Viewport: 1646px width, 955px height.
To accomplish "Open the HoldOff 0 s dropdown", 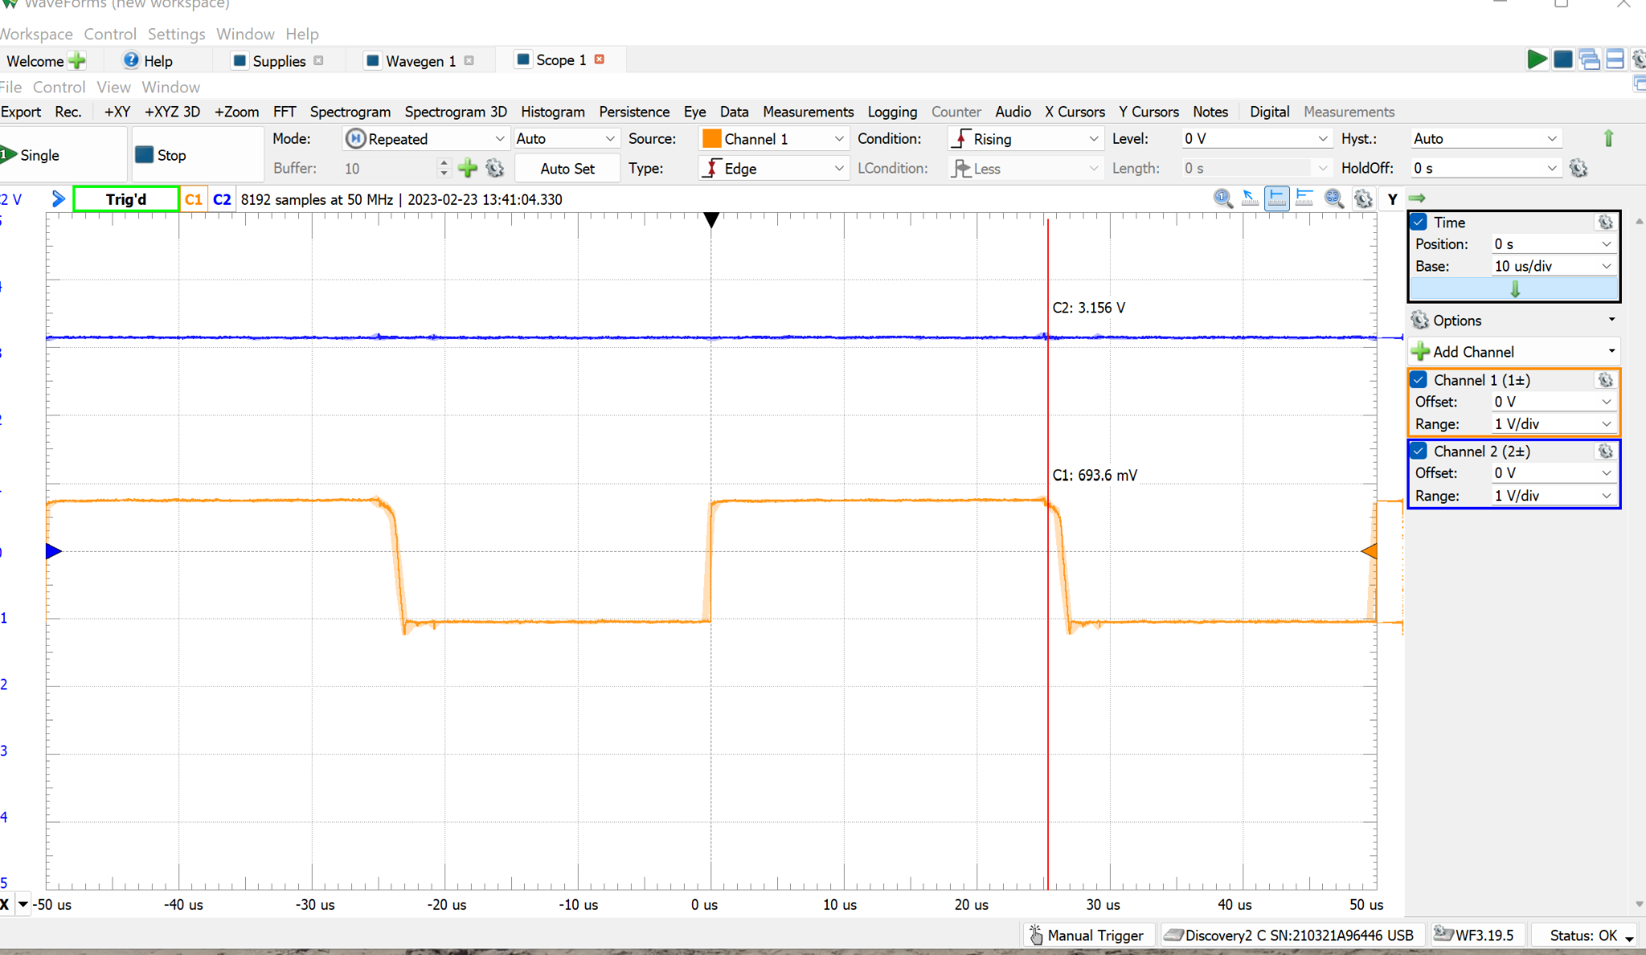I will tap(1485, 169).
